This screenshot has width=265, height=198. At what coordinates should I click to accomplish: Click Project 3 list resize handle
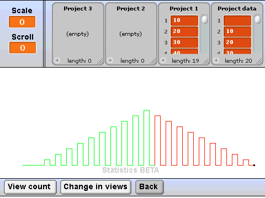pyautogui.click(x=100, y=62)
